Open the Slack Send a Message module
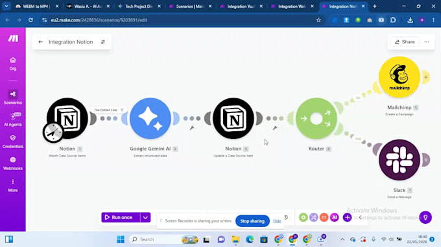The height and width of the screenshot is (247, 441). coord(399,160)
